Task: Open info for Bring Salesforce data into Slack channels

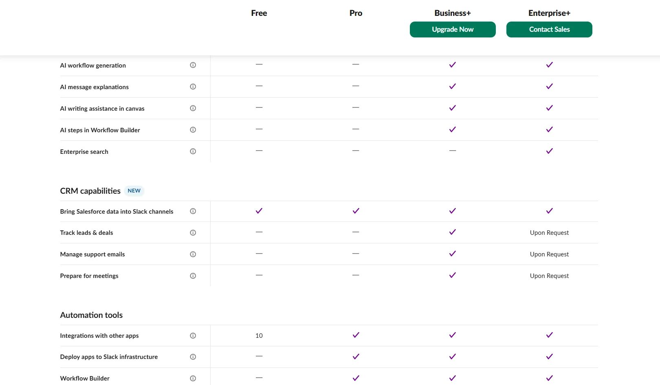Action: tap(193, 211)
